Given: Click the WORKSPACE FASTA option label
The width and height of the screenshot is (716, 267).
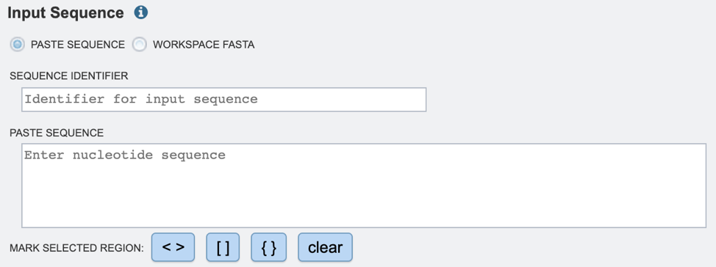Looking at the screenshot, I should click(204, 45).
